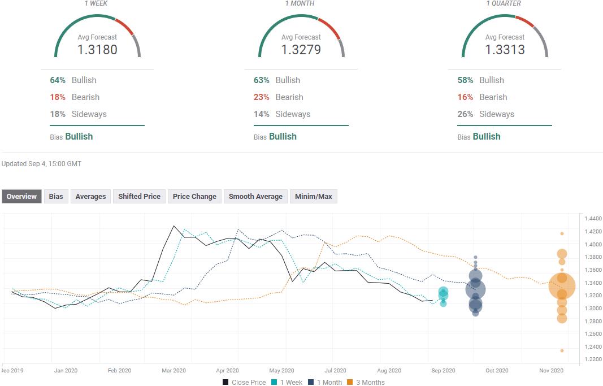The height and width of the screenshot is (386, 603).
Task: Click the 1 Week average forecast 1.3180
Action: coord(97,50)
